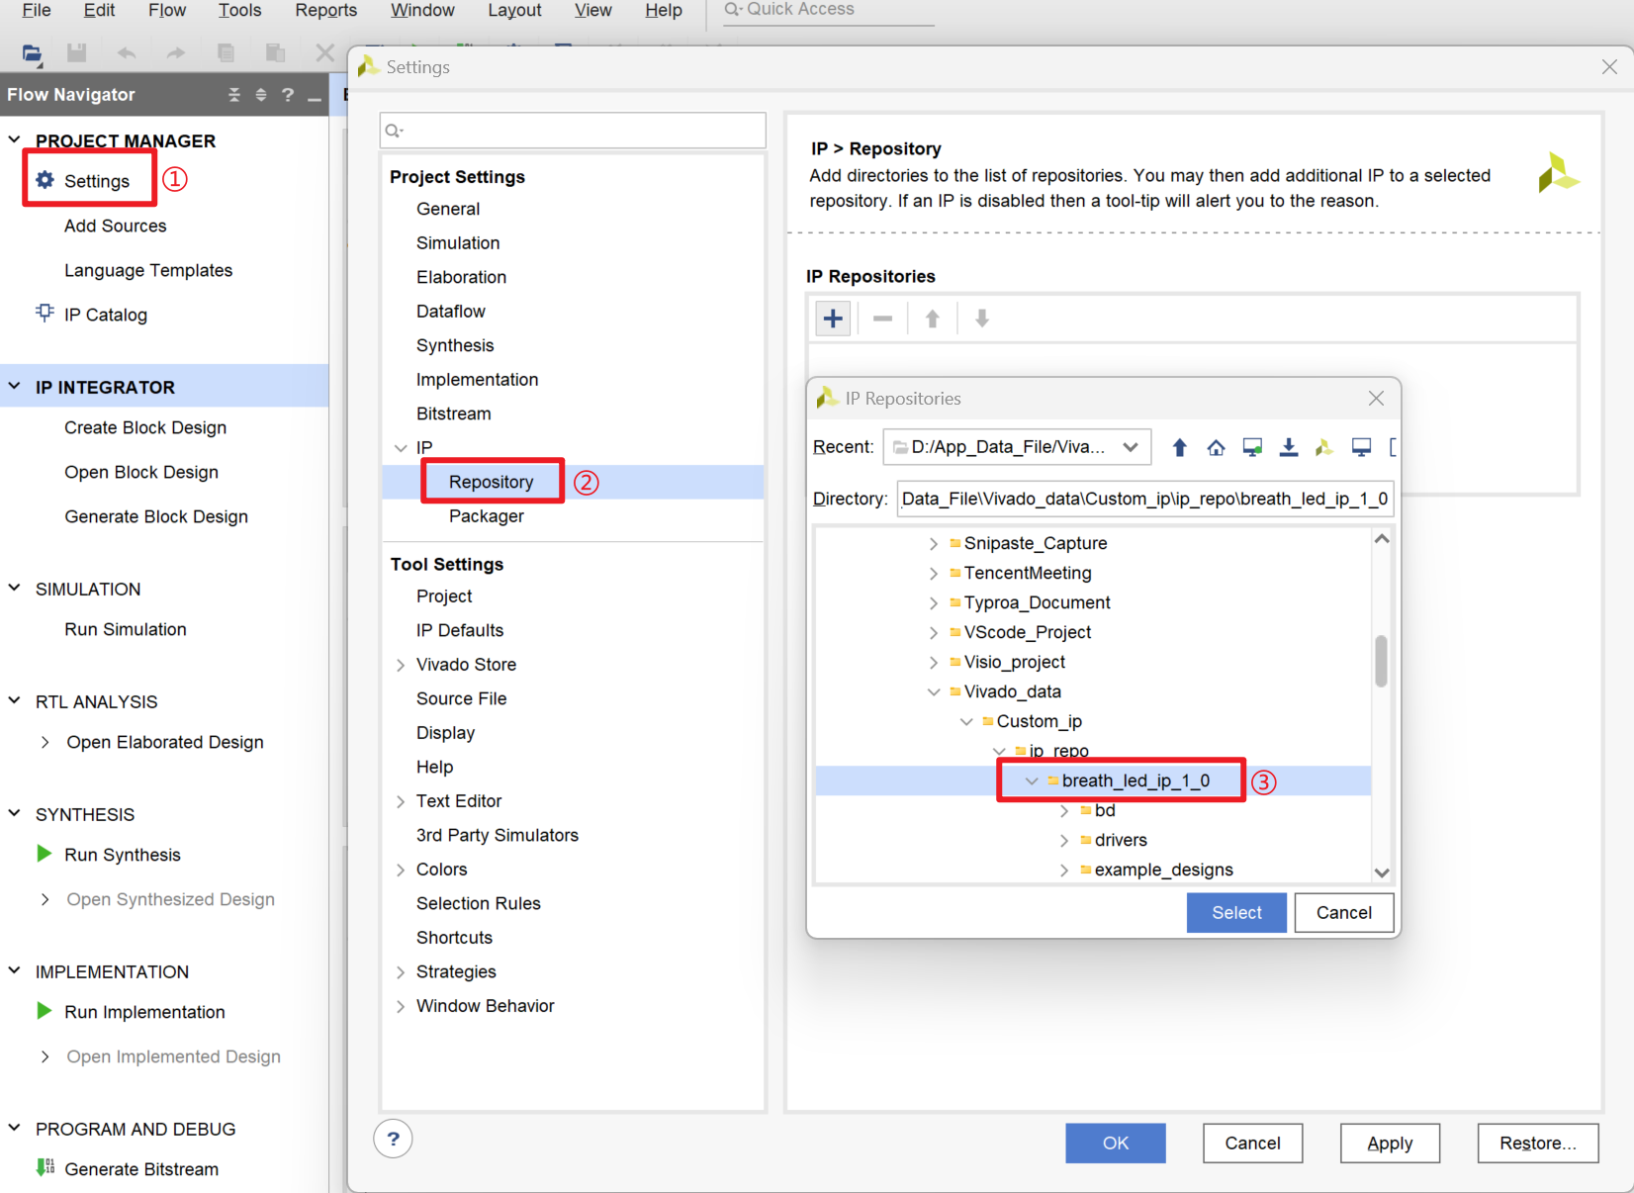1634x1193 pixels.
Task: Select Packager under IP settings
Action: tap(486, 516)
